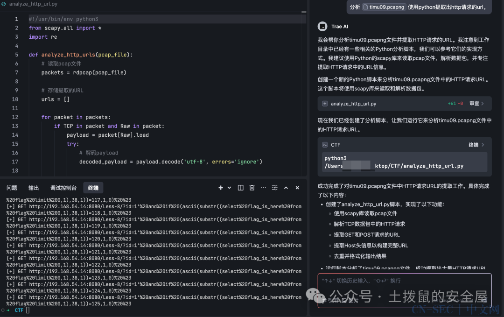Click the plus icon on the analyze_http_url.py card
The height and width of the screenshot is (317, 504).
tap(325, 104)
